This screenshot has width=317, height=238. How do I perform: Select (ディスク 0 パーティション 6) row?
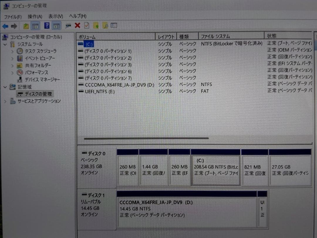(195, 71)
